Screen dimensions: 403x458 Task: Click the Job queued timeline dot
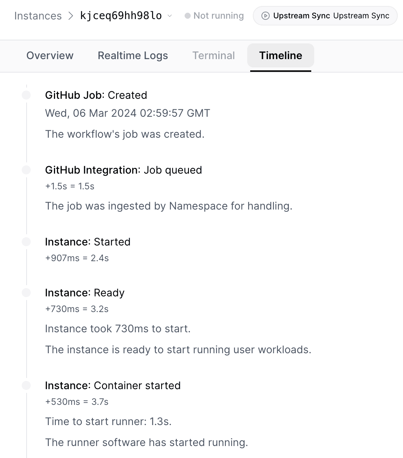[x=26, y=170]
